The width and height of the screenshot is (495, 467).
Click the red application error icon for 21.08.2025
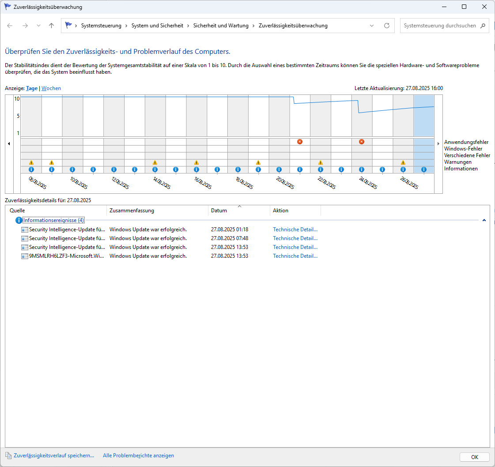(300, 142)
